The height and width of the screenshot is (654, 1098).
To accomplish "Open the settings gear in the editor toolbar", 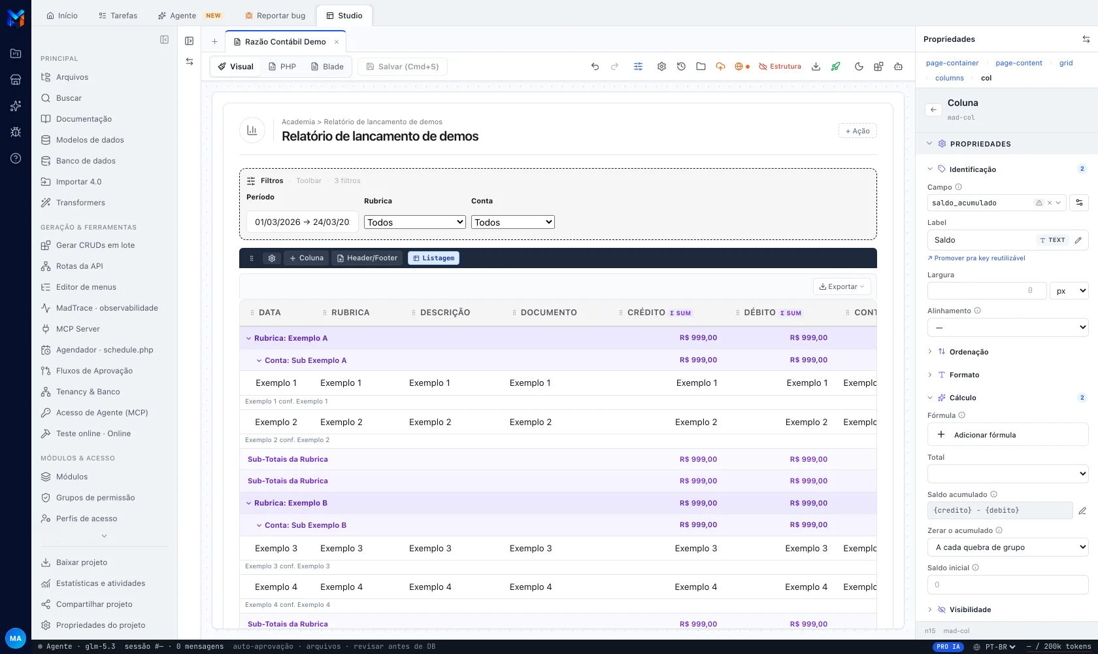I will pos(661,67).
